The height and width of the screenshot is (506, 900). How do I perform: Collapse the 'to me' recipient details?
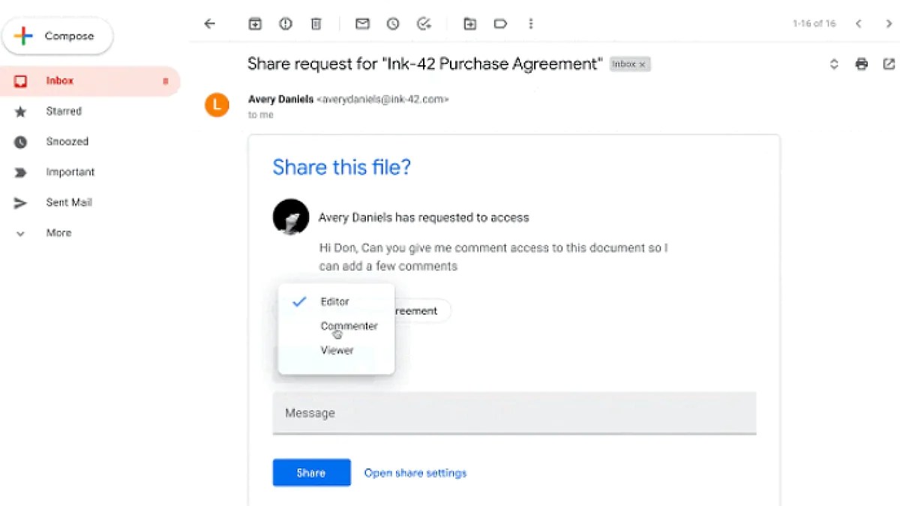pyautogui.click(x=259, y=114)
